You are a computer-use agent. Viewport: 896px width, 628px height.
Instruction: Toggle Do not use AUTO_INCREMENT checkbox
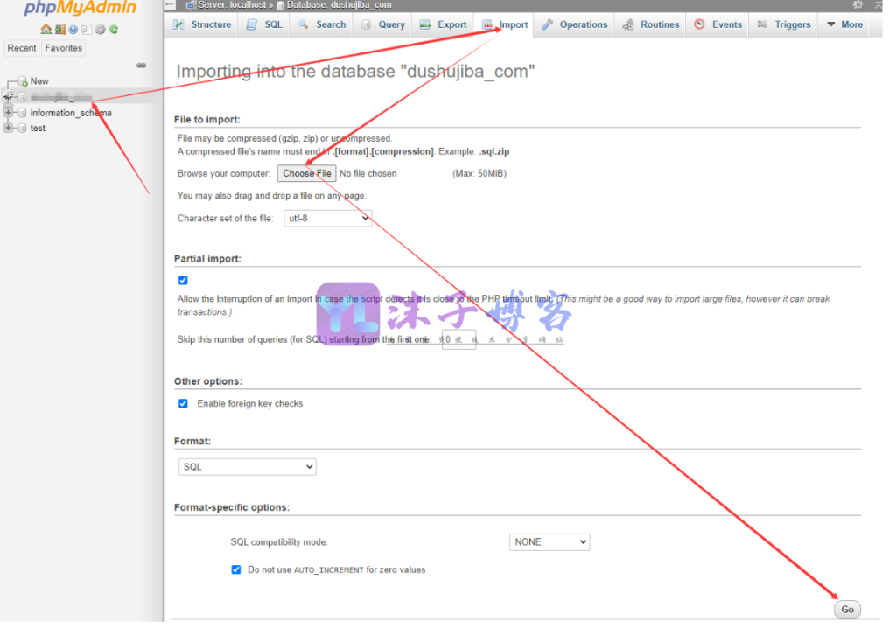236,569
